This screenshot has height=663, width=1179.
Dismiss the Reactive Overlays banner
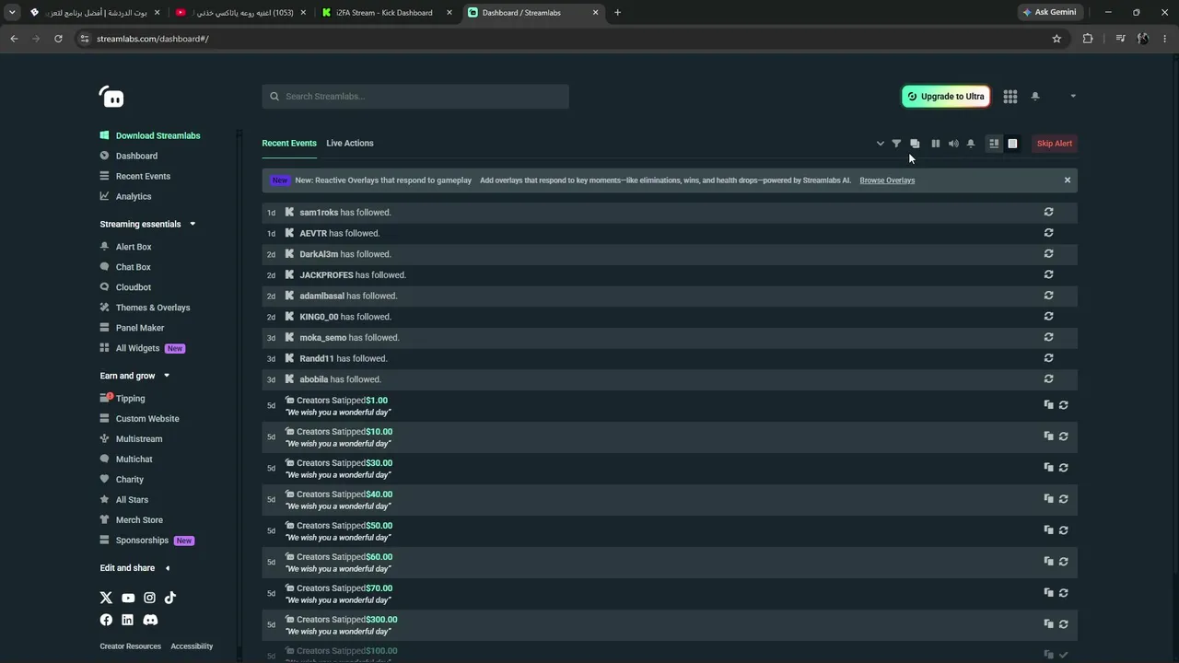click(1068, 180)
